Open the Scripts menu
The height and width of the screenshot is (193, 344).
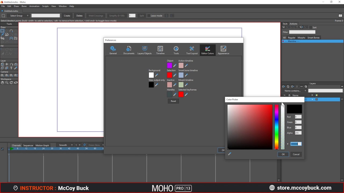tap(45, 6)
